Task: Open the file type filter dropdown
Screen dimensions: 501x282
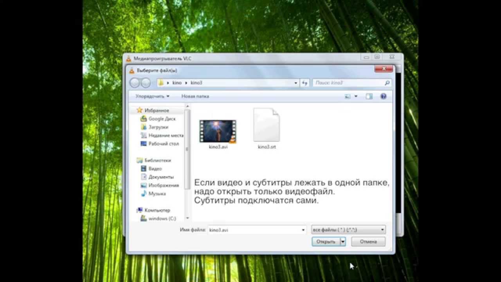Action: [x=348, y=230]
